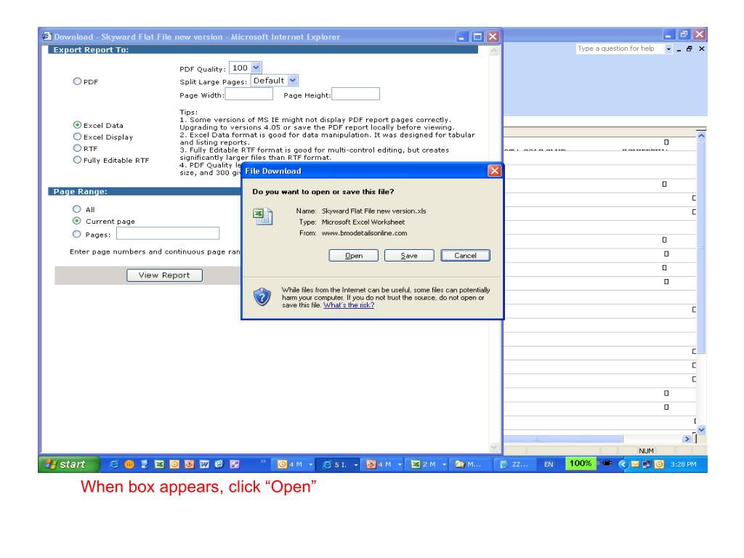Click Cancel in File Download dialog
This screenshot has width=744, height=558.
(465, 255)
